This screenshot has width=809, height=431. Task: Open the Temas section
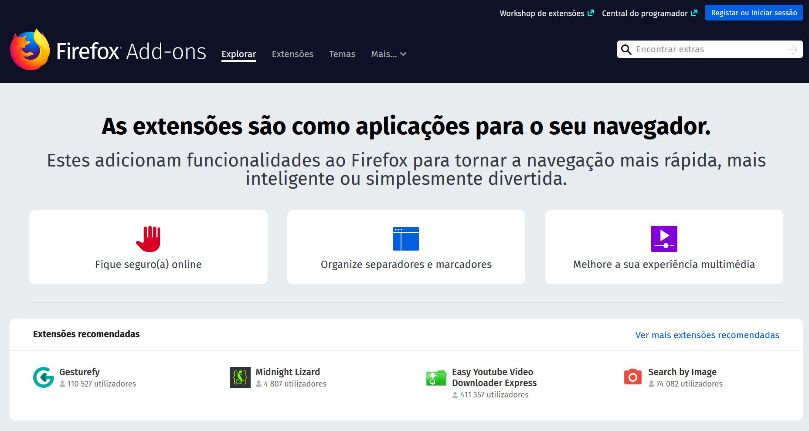point(342,54)
